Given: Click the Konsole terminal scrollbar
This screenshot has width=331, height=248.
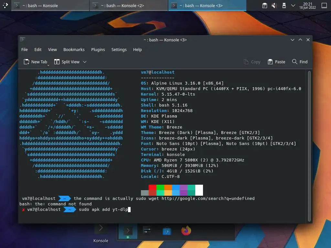Looking at the screenshot, I should (309, 146).
